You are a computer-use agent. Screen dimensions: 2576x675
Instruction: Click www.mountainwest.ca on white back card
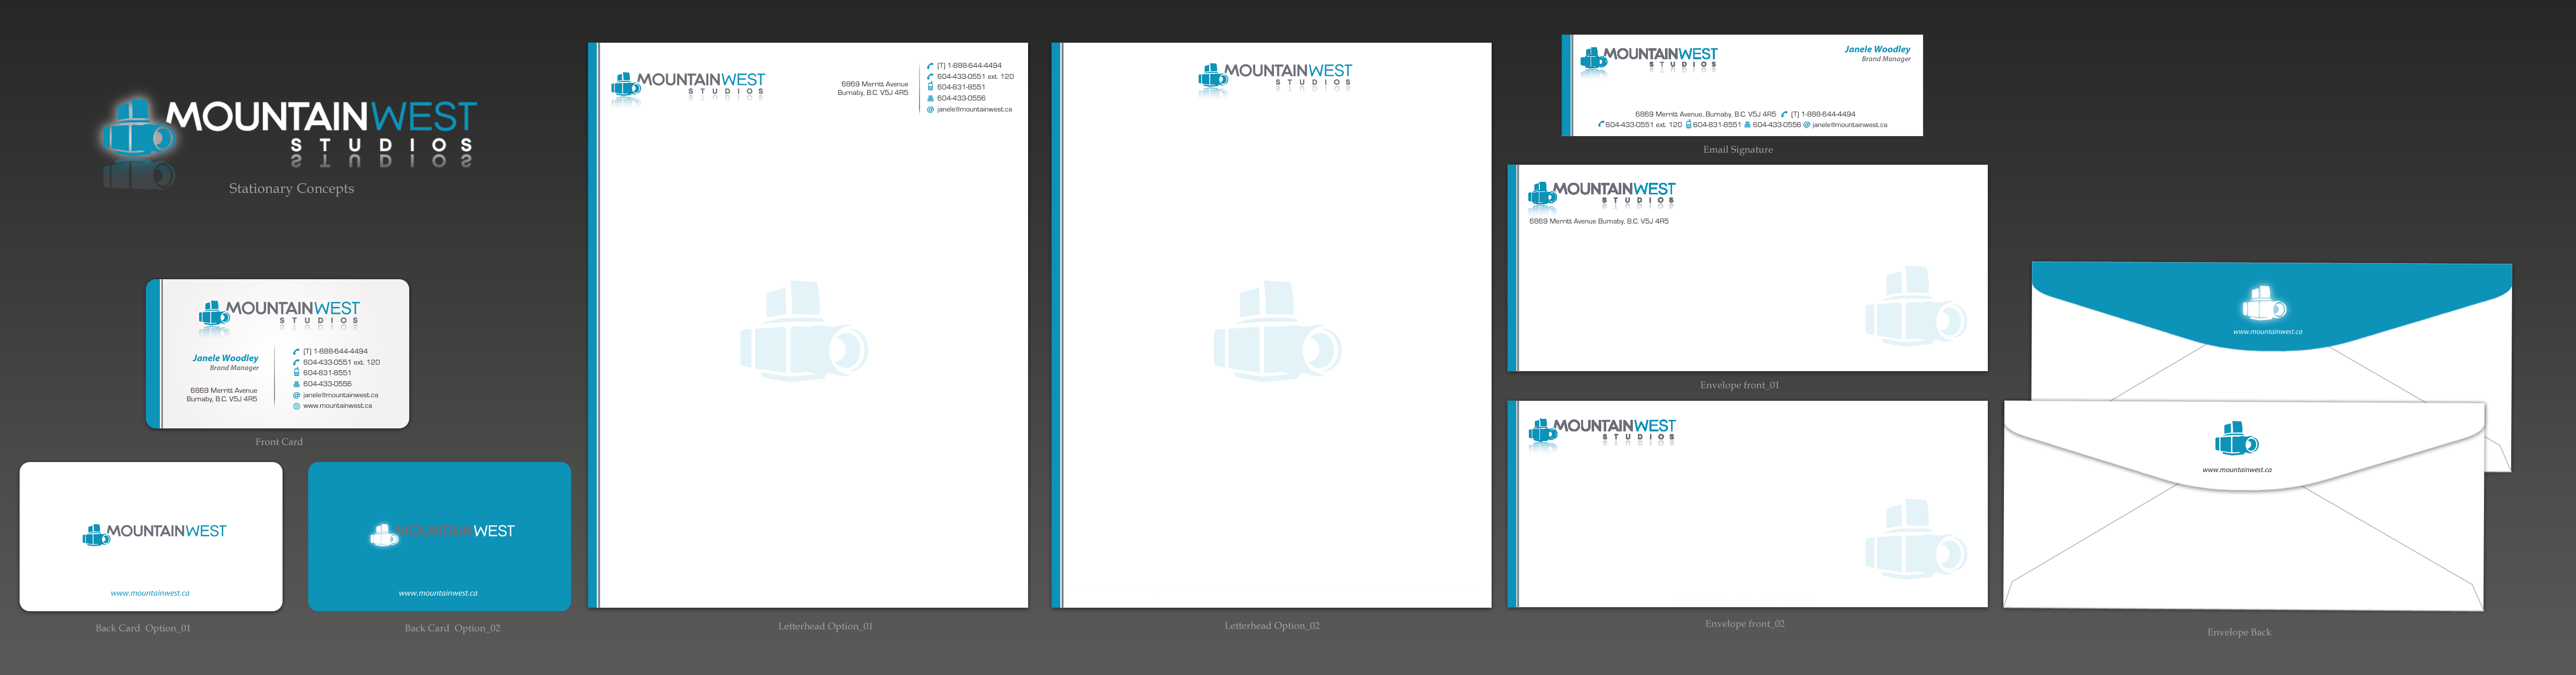pos(150,593)
